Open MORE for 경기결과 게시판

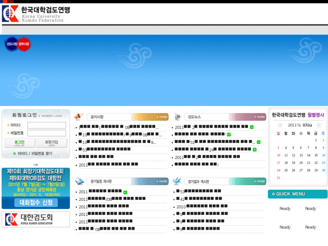click(259, 181)
